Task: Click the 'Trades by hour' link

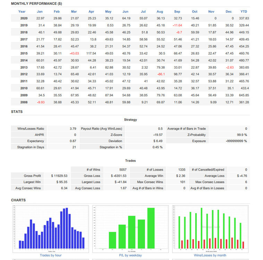Action: [51, 255]
